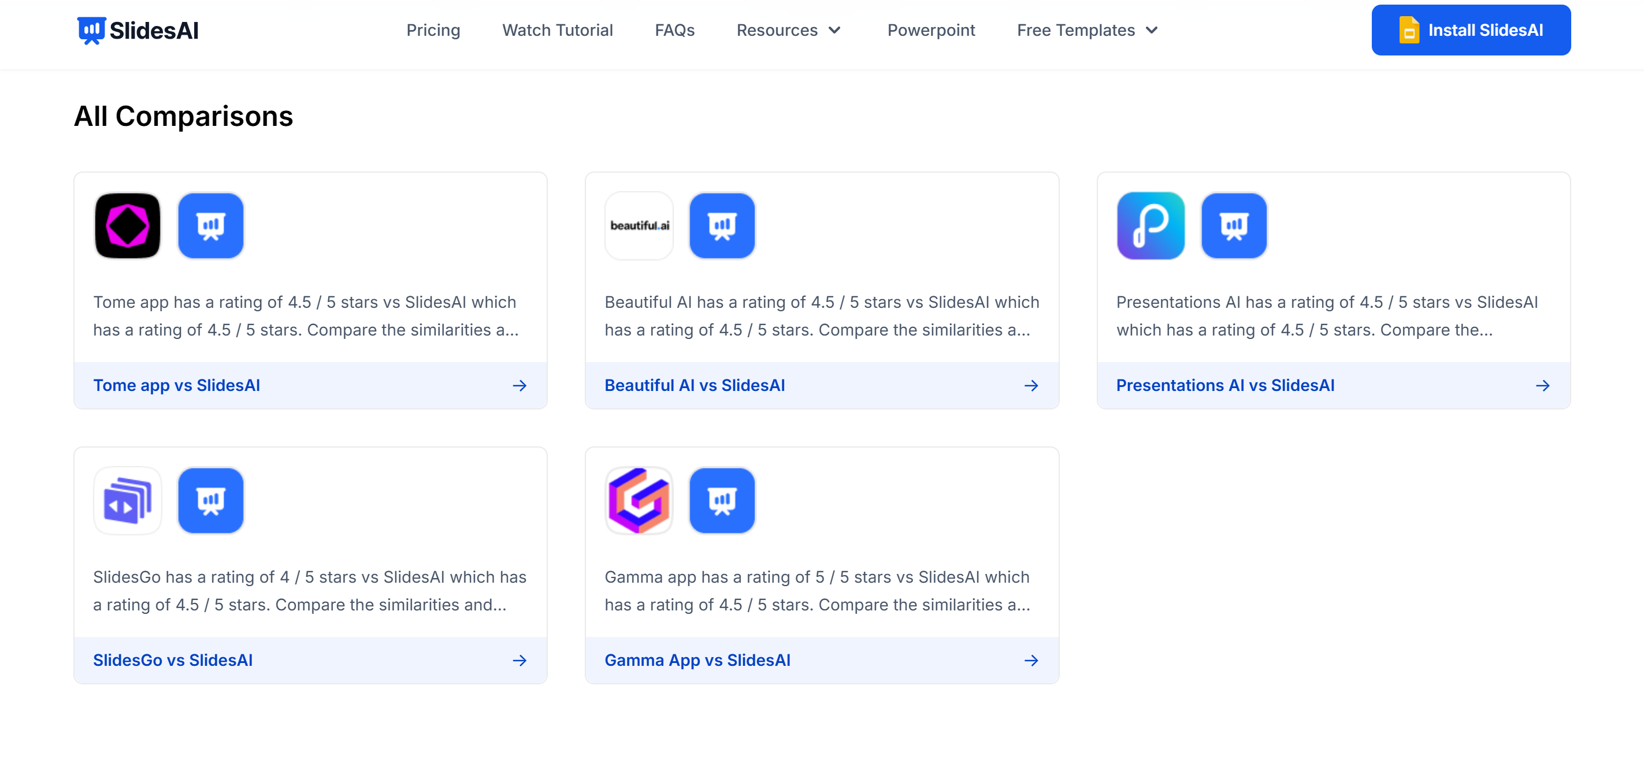Open the Watch Tutorial menu item

[557, 30]
